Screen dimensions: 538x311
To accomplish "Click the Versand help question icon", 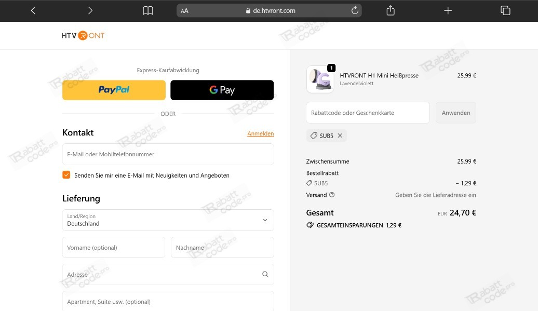I will pyautogui.click(x=332, y=195).
